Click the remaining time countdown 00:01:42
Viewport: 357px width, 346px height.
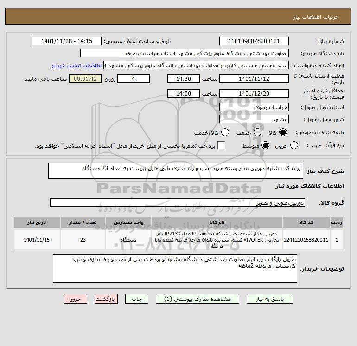85,78
